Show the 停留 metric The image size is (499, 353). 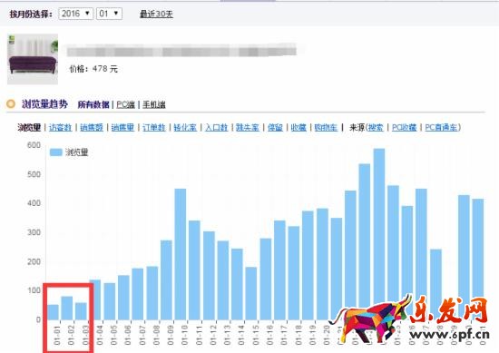[x=275, y=127]
